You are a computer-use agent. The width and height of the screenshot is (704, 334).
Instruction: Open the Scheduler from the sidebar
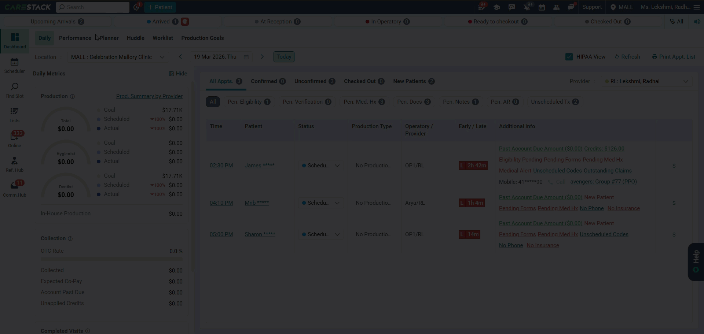(x=15, y=66)
